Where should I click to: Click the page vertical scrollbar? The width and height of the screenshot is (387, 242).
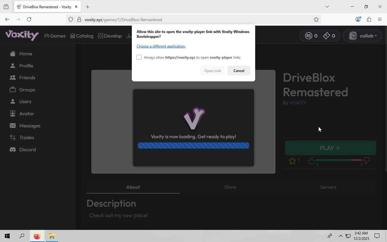click(x=385, y=99)
